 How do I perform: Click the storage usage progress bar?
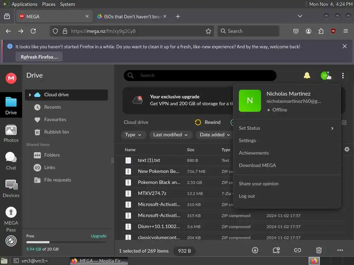coord(66,242)
